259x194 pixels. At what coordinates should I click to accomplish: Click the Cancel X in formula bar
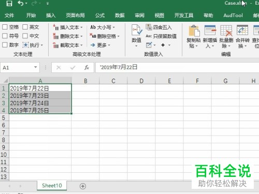[59, 68]
